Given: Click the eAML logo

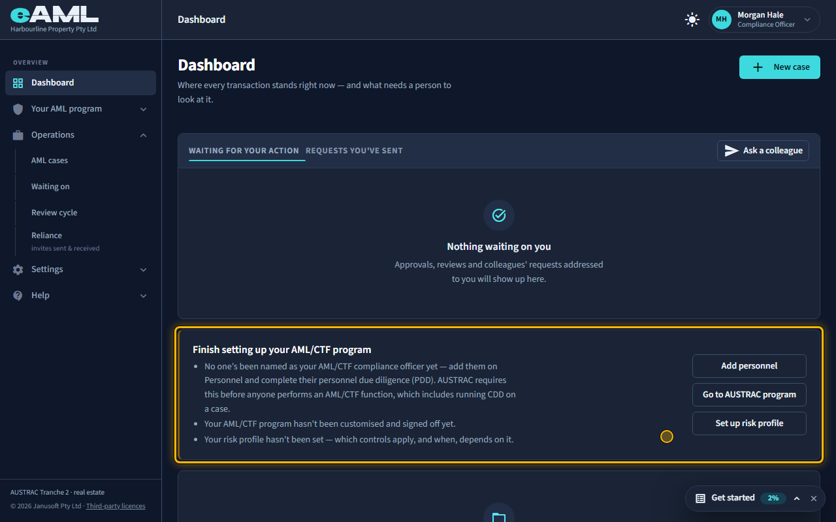Looking at the screenshot, I should coord(54,15).
